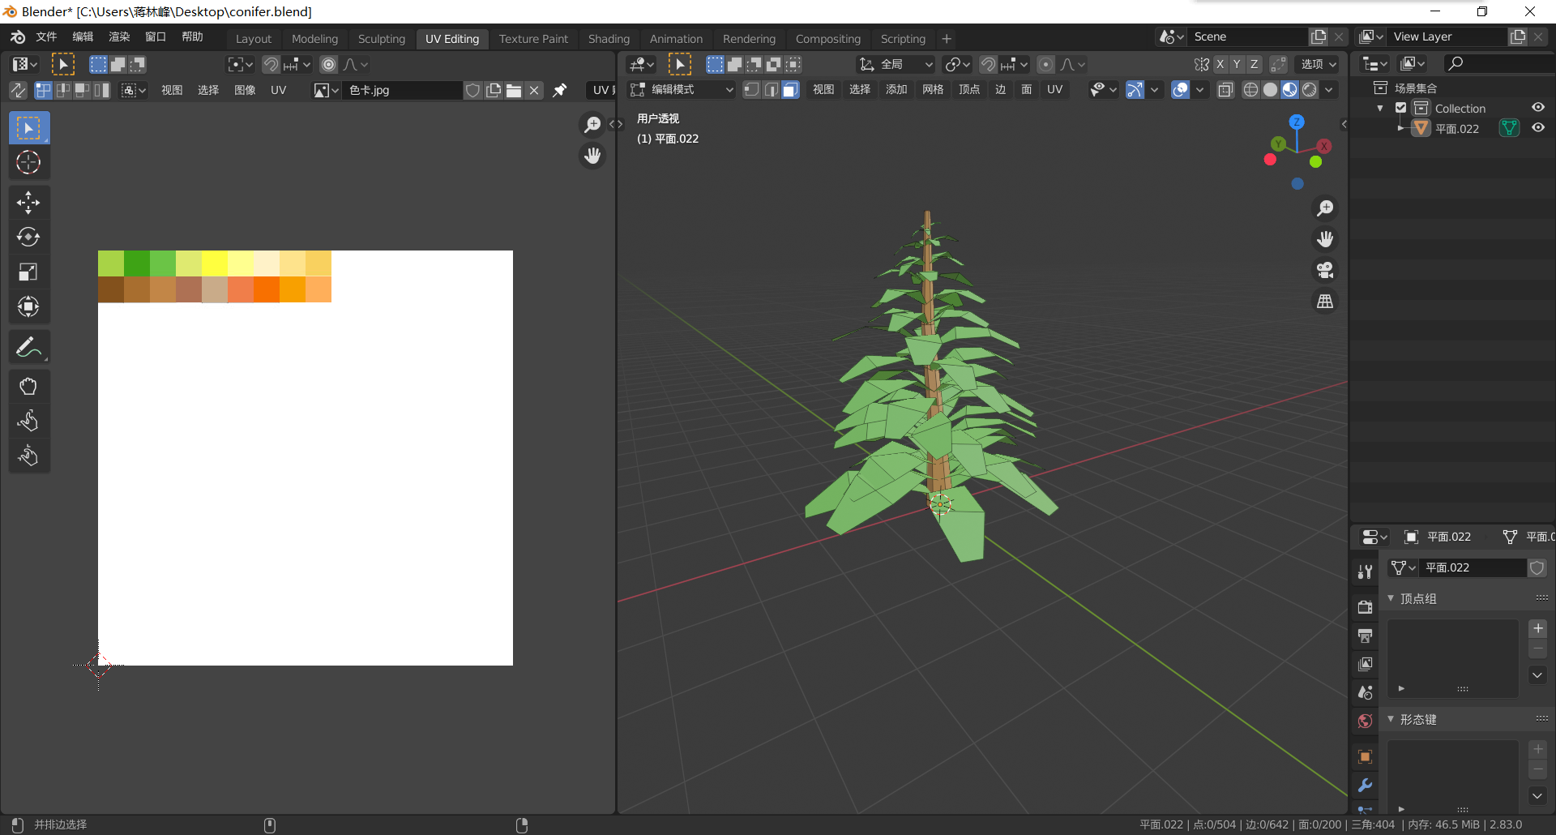Switch perspective/orthographic with grid icon
1556x835 pixels.
click(x=1325, y=301)
